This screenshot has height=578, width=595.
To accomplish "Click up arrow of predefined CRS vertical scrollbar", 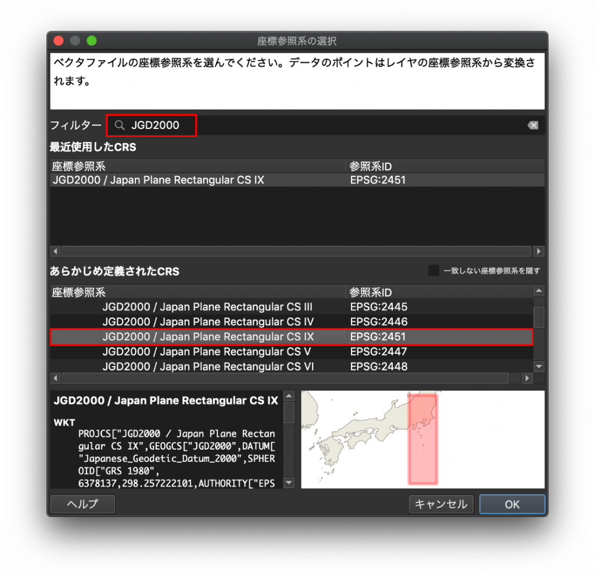I will (x=539, y=291).
